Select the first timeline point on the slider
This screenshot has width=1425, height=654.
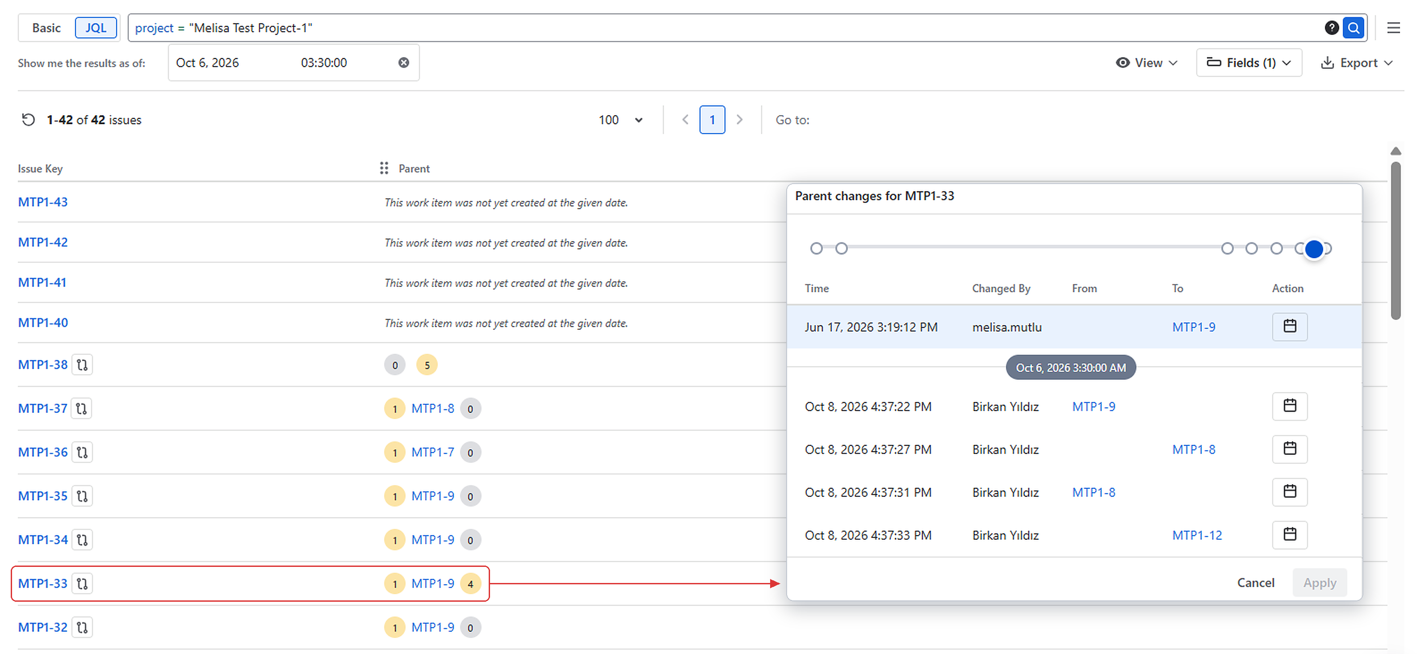816,248
